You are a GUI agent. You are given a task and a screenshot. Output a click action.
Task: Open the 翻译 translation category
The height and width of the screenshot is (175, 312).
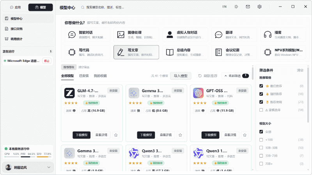234,35
